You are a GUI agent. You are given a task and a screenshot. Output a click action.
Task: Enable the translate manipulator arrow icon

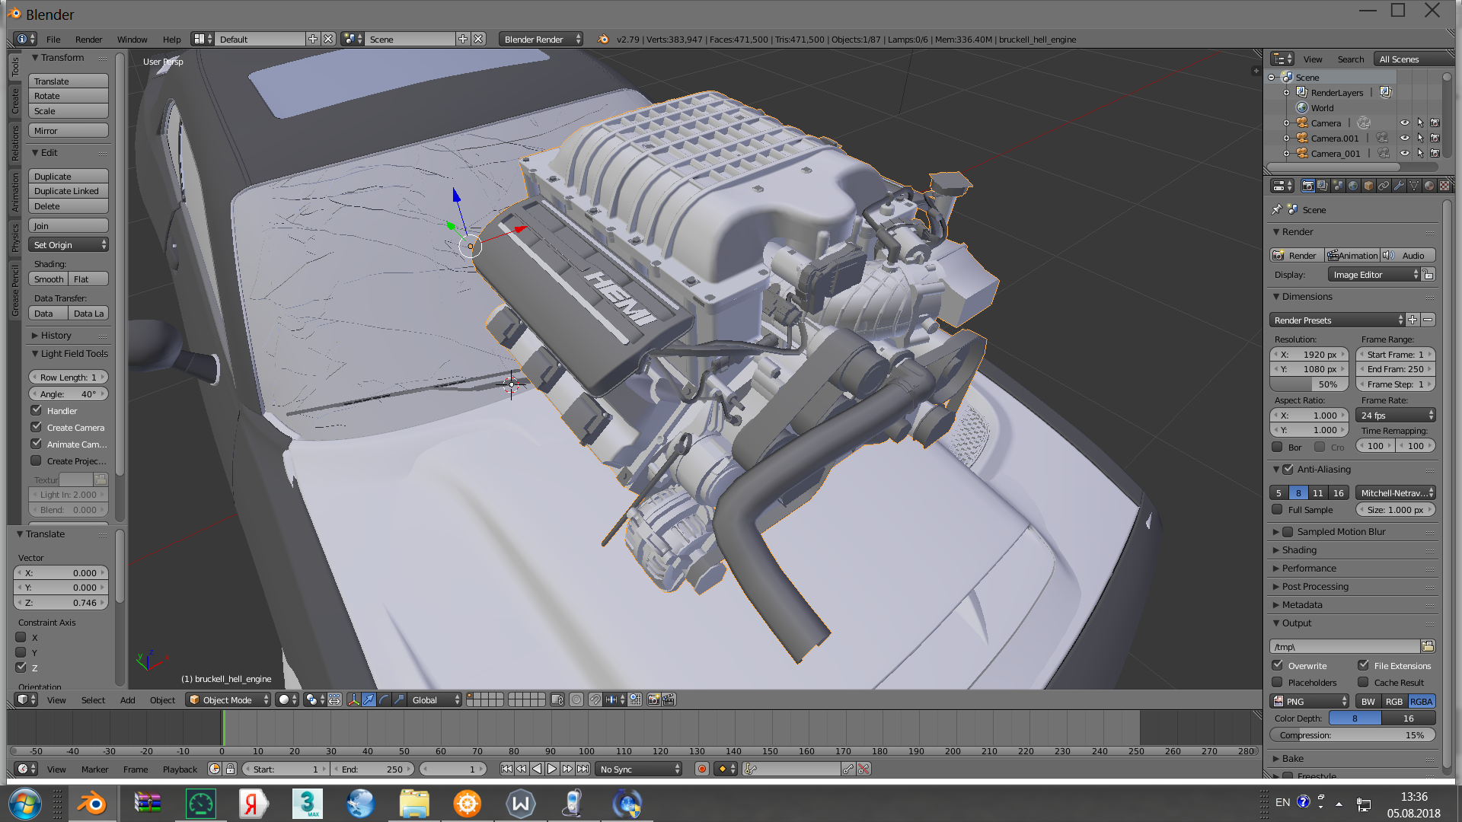(x=369, y=699)
